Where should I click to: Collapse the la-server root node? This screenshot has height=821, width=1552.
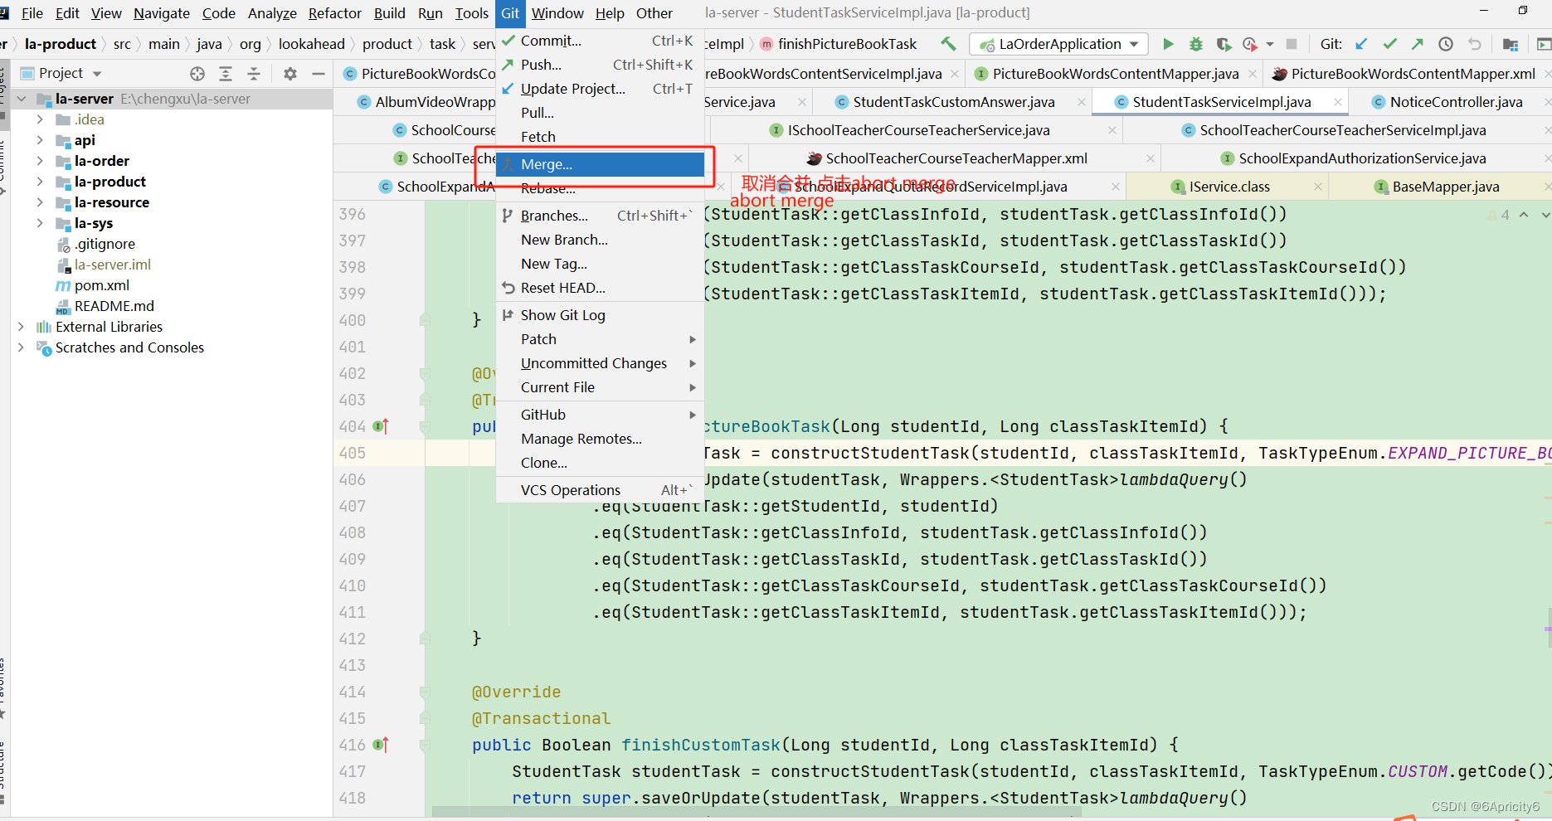click(x=21, y=99)
